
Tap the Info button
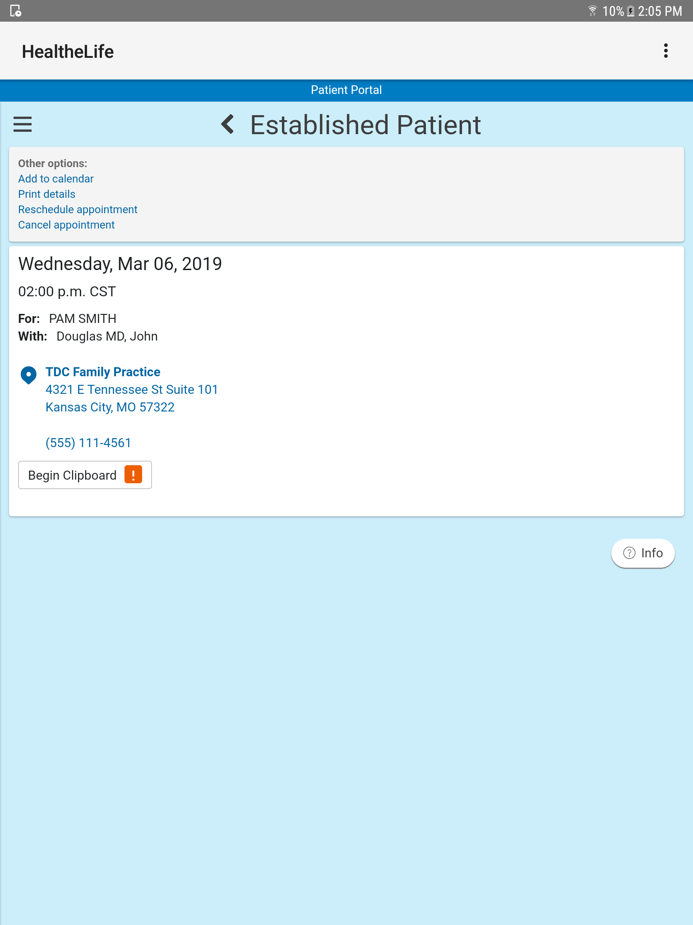[643, 553]
